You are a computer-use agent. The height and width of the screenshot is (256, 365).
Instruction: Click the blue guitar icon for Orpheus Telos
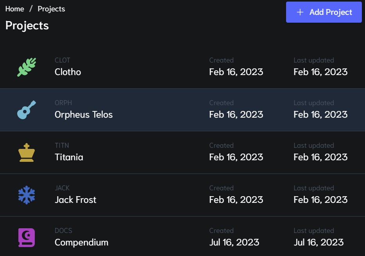pos(27,110)
